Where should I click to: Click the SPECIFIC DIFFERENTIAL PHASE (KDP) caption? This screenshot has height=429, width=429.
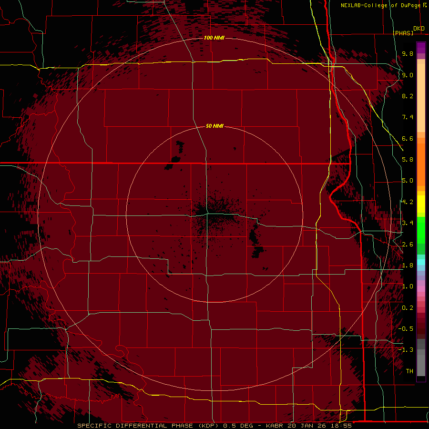pyautogui.click(x=148, y=426)
